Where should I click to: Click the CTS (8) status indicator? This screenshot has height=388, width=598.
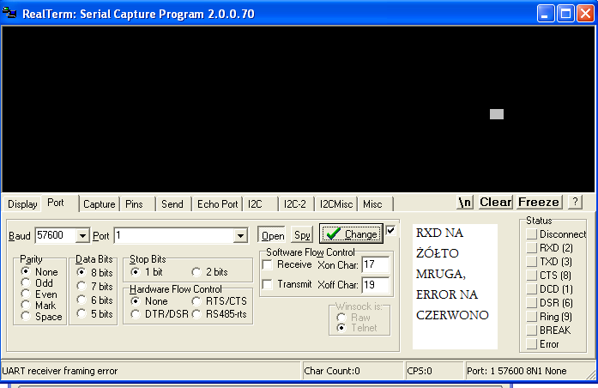532,275
